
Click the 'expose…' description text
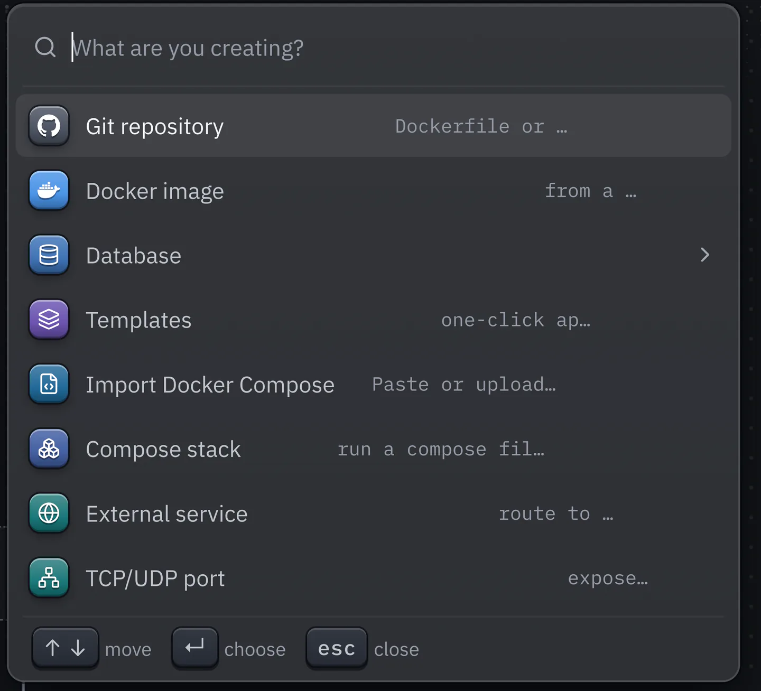pos(608,578)
